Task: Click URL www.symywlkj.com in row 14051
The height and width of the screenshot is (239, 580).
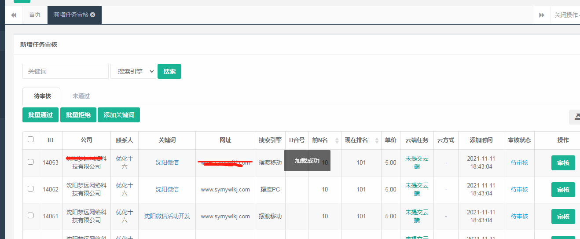Action: click(225, 216)
